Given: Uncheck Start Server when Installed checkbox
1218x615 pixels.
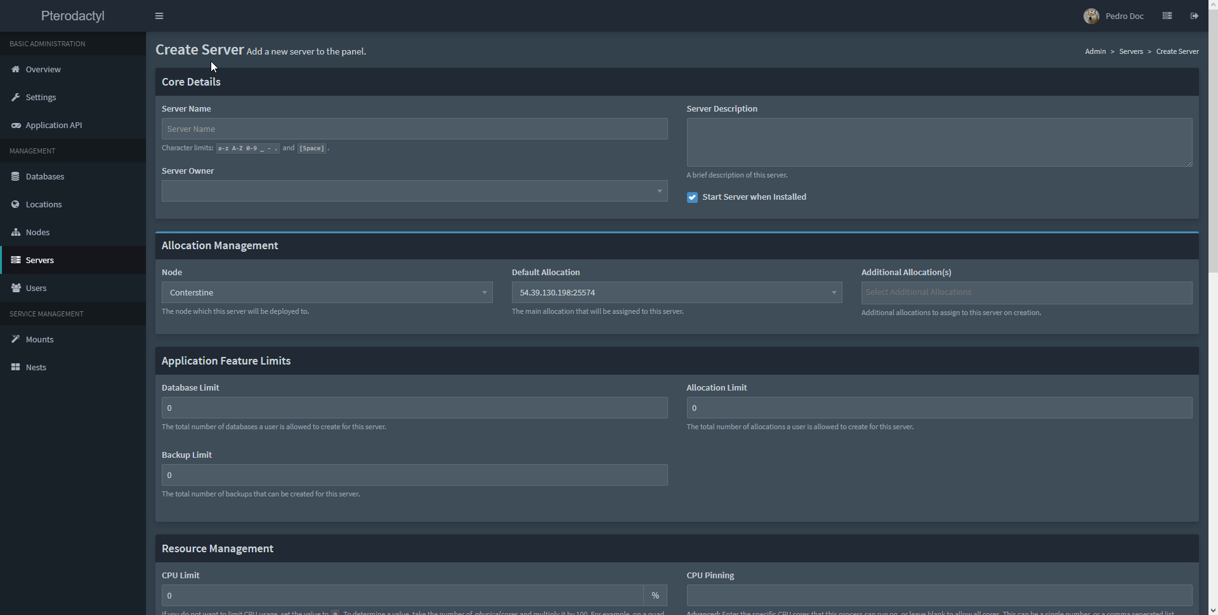Looking at the screenshot, I should tap(692, 197).
